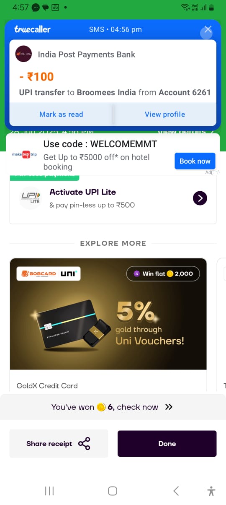Tap India Post Payments Bank avatar icon
This screenshot has height=505, width=226.
point(23,54)
